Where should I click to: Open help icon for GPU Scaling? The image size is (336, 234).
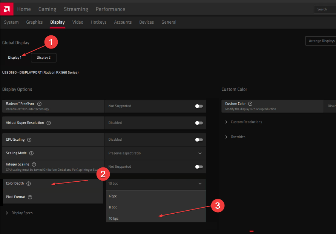[x=29, y=140]
